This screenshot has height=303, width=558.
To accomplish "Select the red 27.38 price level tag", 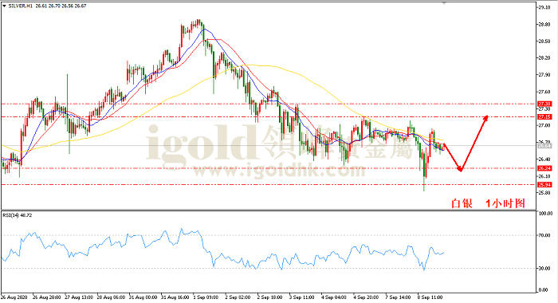I will pyautogui.click(x=544, y=104).
